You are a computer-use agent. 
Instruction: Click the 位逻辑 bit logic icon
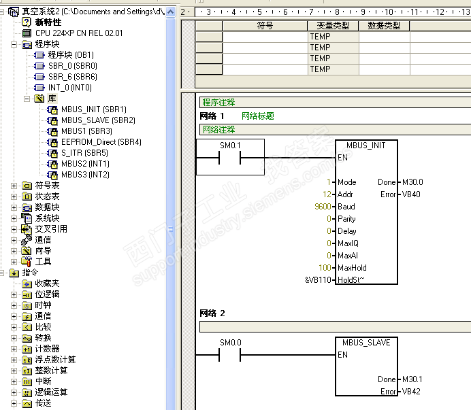click(x=27, y=294)
